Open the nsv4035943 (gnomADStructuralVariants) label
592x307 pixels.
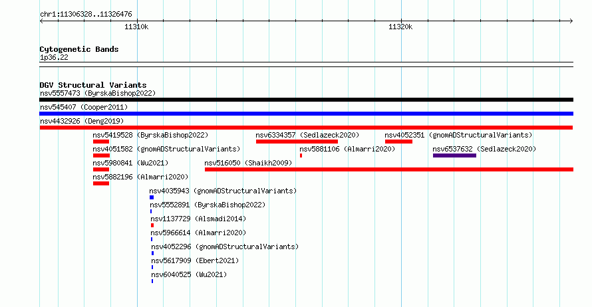pyautogui.click(x=223, y=191)
